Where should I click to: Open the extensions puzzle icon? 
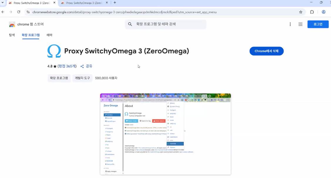(312, 12)
